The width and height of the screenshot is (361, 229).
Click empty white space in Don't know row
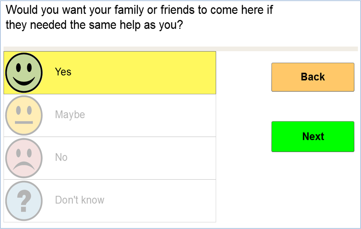point(161,201)
